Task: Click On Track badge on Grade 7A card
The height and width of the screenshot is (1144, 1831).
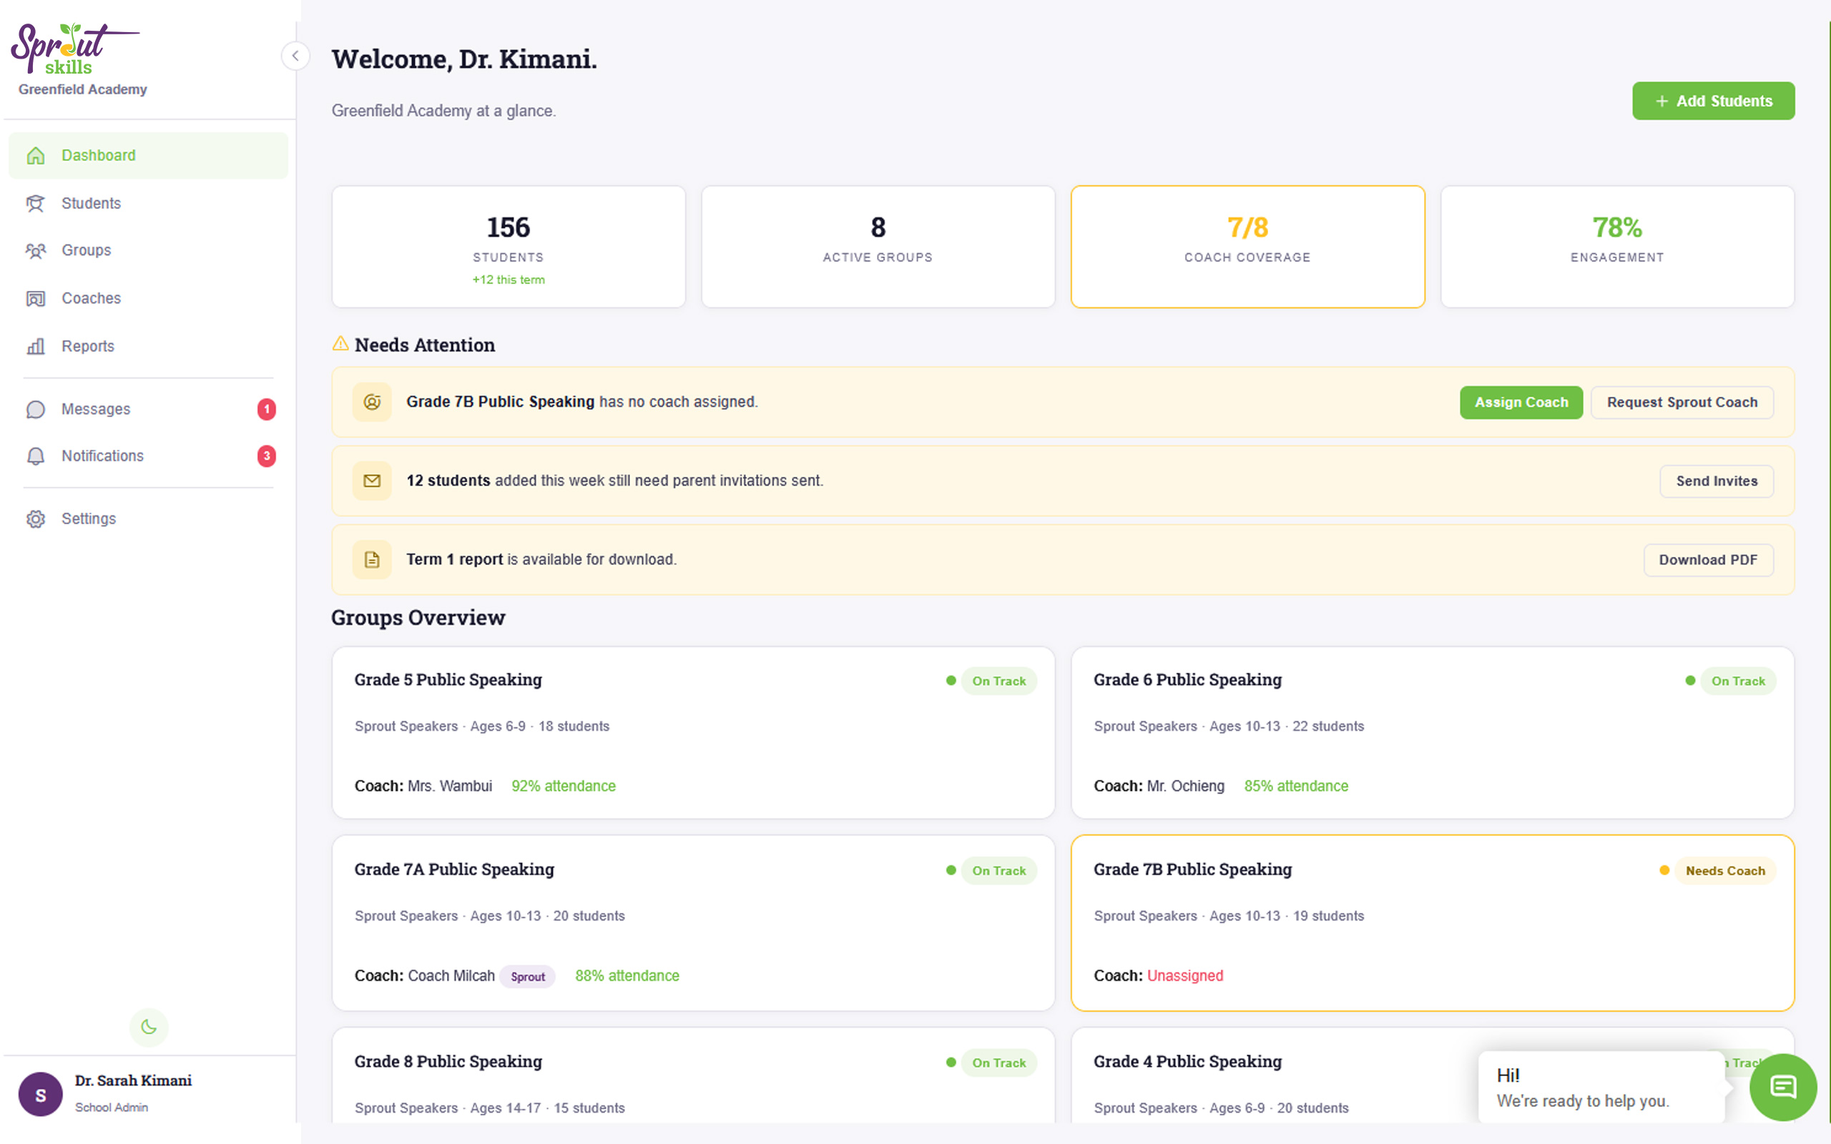Action: click(x=998, y=870)
